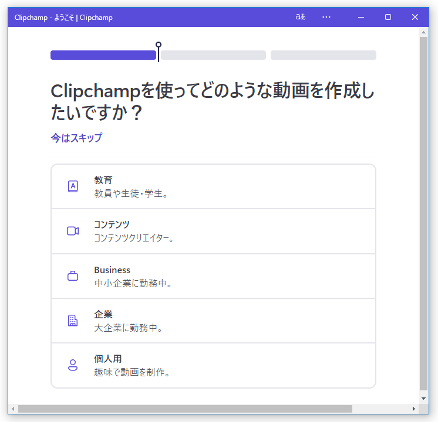Viewport: 438px width, 422px height.
Task: Click the vertical scrollbar up arrow
Action: pyautogui.click(x=423, y=32)
